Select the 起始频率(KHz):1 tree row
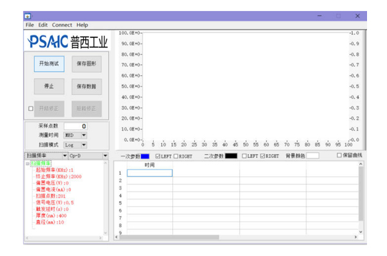 point(55,170)
